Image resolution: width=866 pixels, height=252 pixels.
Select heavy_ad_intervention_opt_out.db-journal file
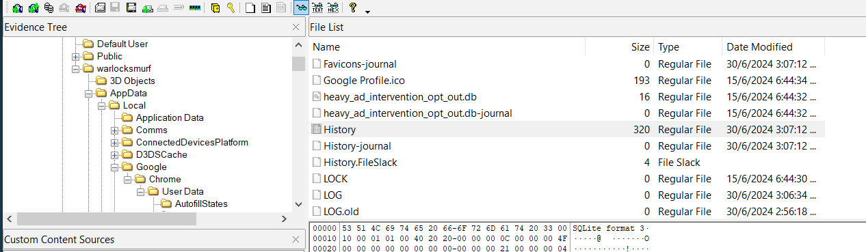pyautogui.click(x=417, y=113)
